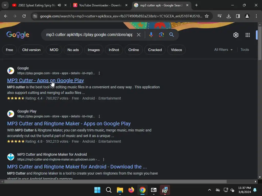Apply the Cracked filter chip
The width and height of the screenshot is (262, 196).
[155, 50]
